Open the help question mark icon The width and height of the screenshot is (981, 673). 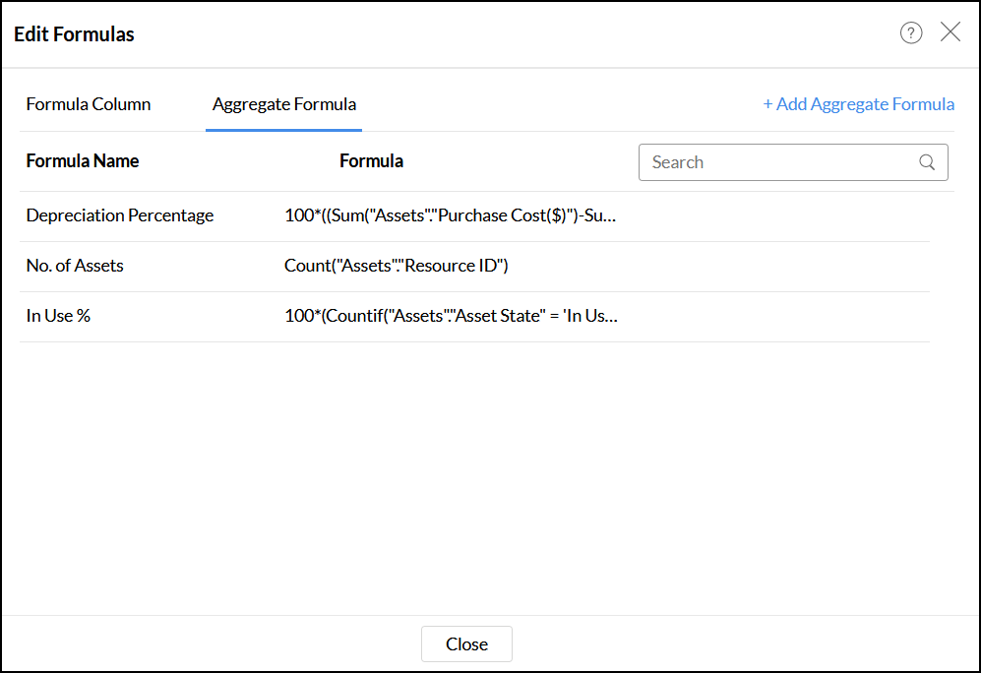click(x=911, y=33)
